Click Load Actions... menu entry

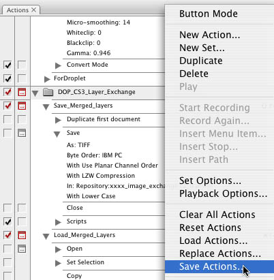tap(213, 240)
